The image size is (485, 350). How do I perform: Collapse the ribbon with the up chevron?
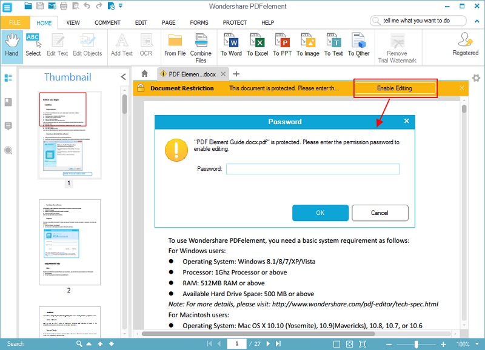[x=477, y=21]
